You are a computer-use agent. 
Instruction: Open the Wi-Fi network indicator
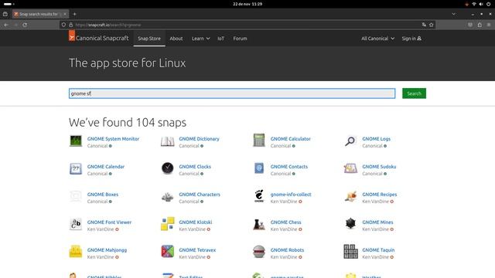[x=474, y=4]
